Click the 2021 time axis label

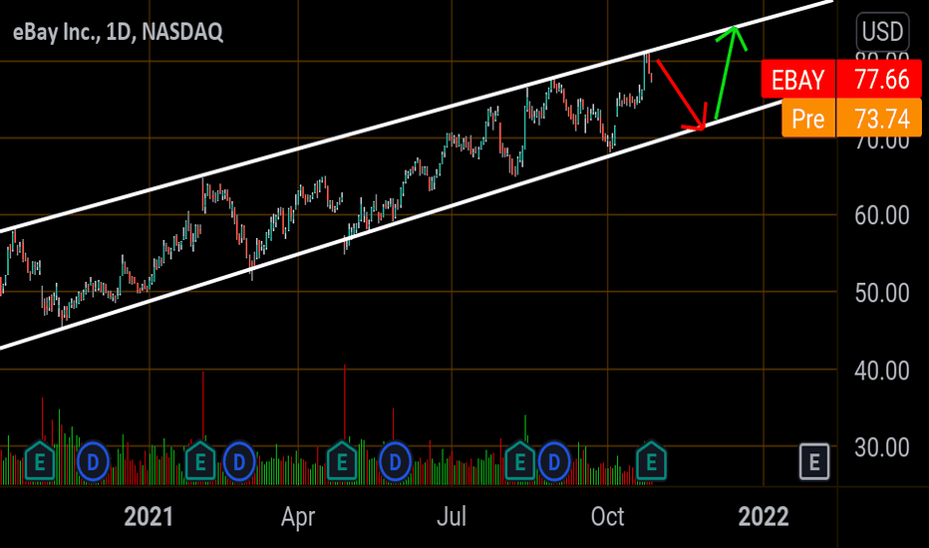click(149, 517)
